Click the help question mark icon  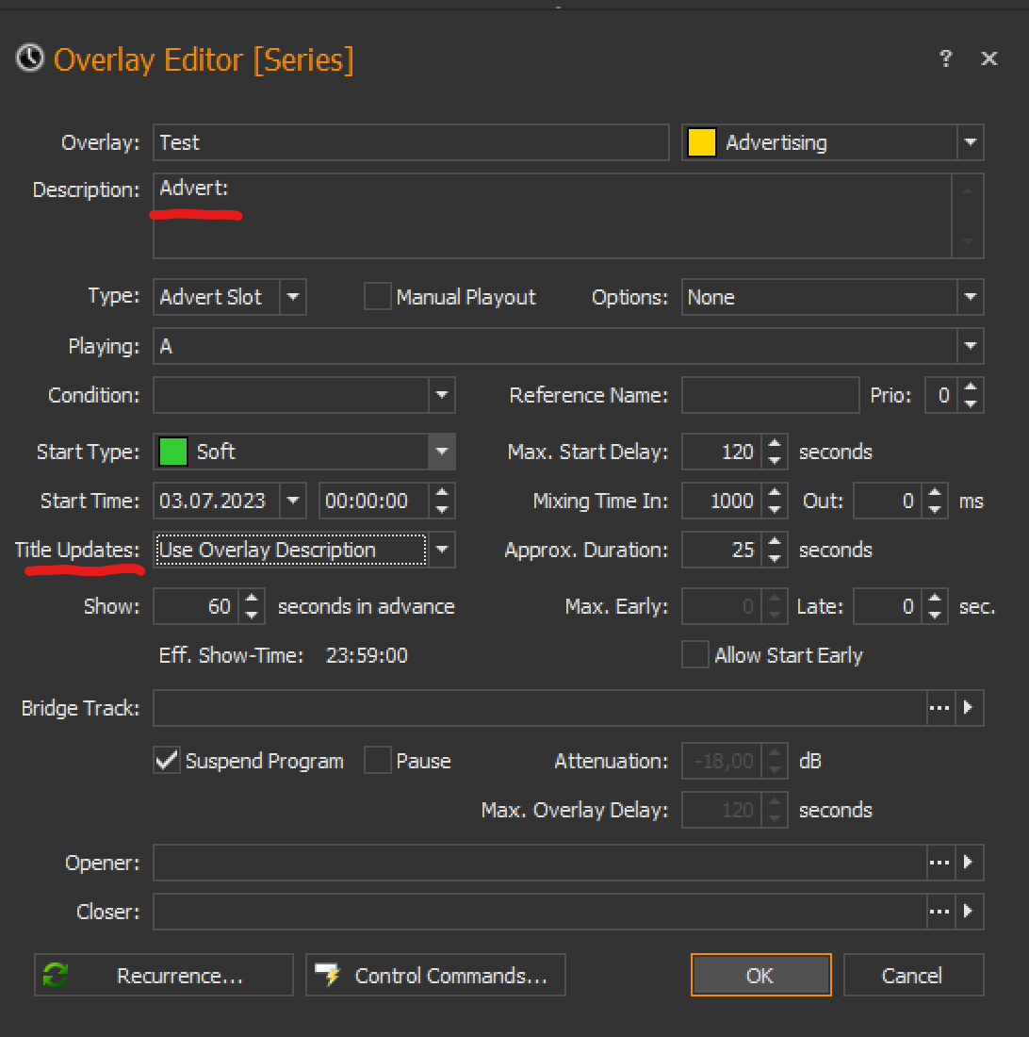click(945, 59)
